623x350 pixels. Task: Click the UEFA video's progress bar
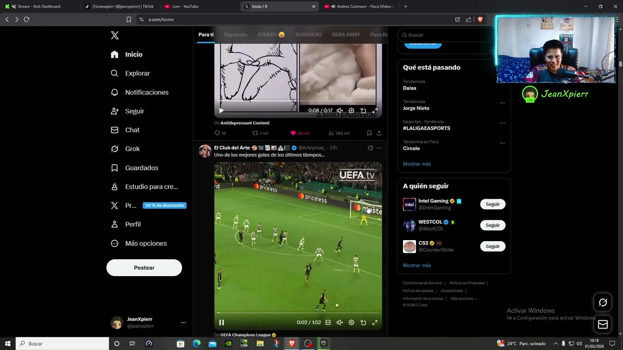pos(298,313)
